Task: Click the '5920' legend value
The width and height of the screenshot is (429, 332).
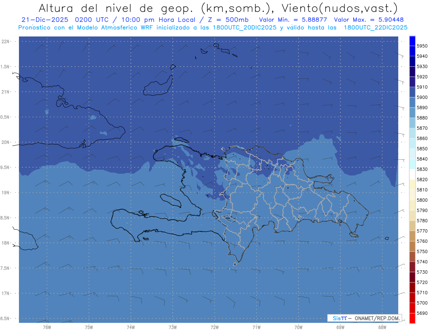Action: click(422, 77)
